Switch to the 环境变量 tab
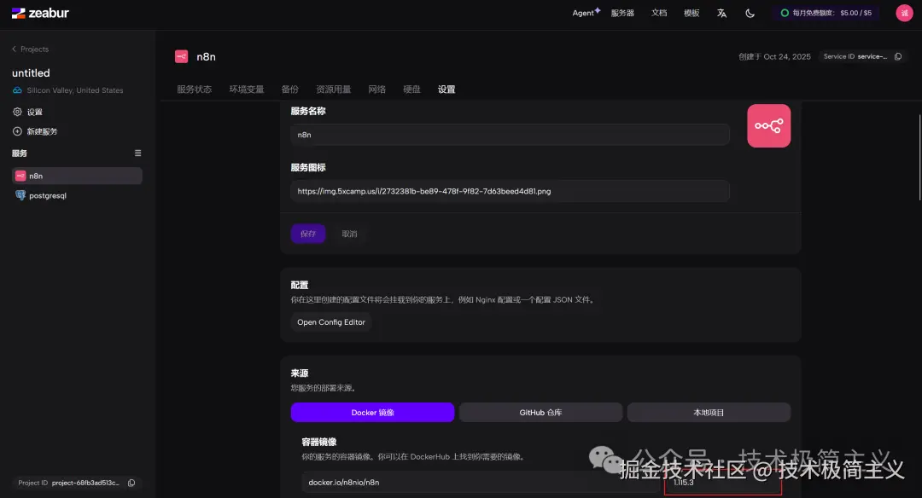922x498 pixels. coord(246,89)
